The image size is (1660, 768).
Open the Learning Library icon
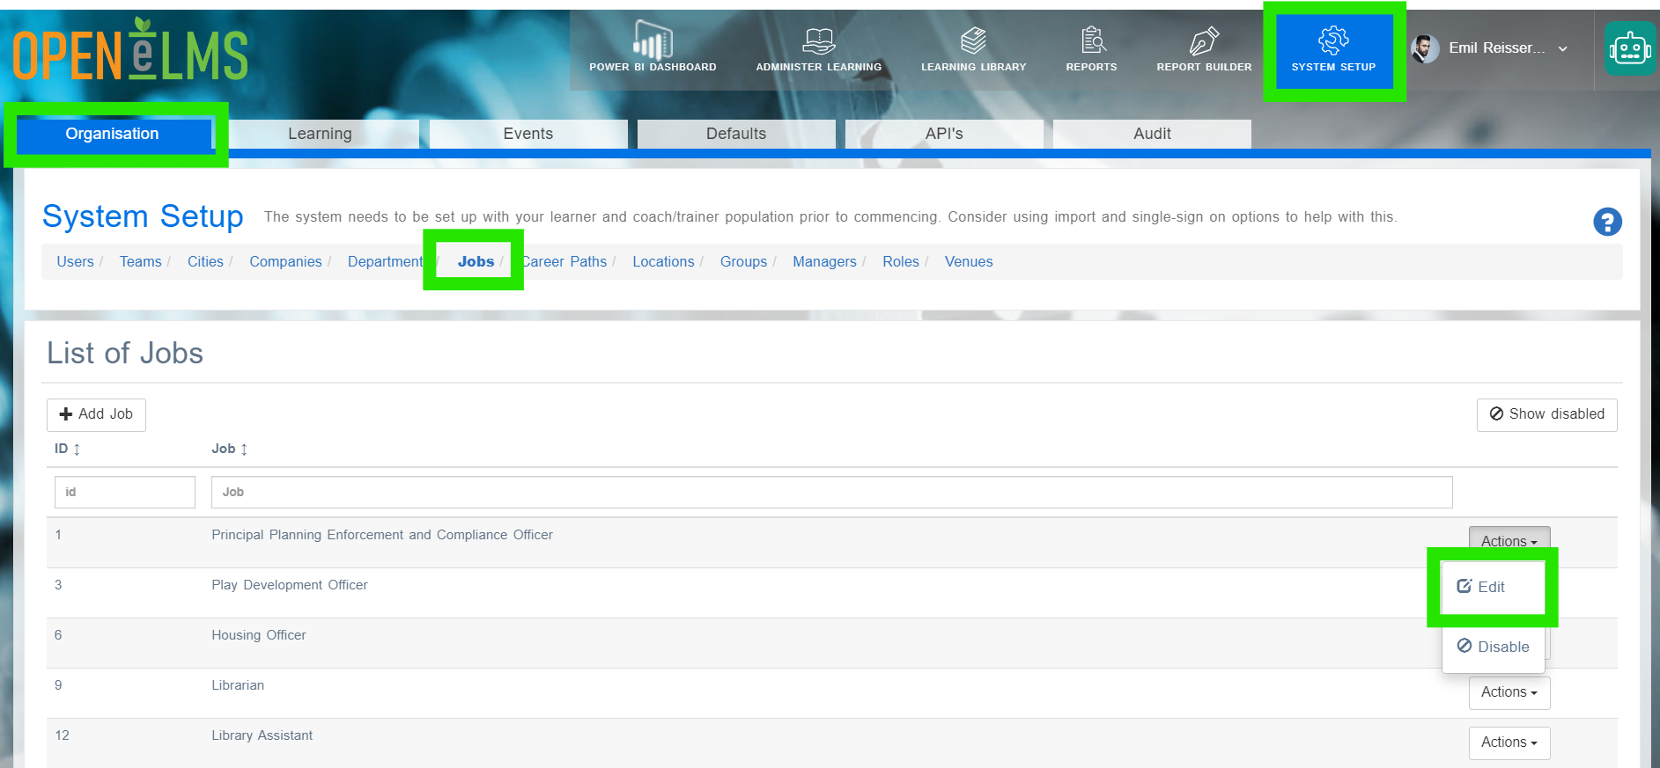[x=973, y=40]
